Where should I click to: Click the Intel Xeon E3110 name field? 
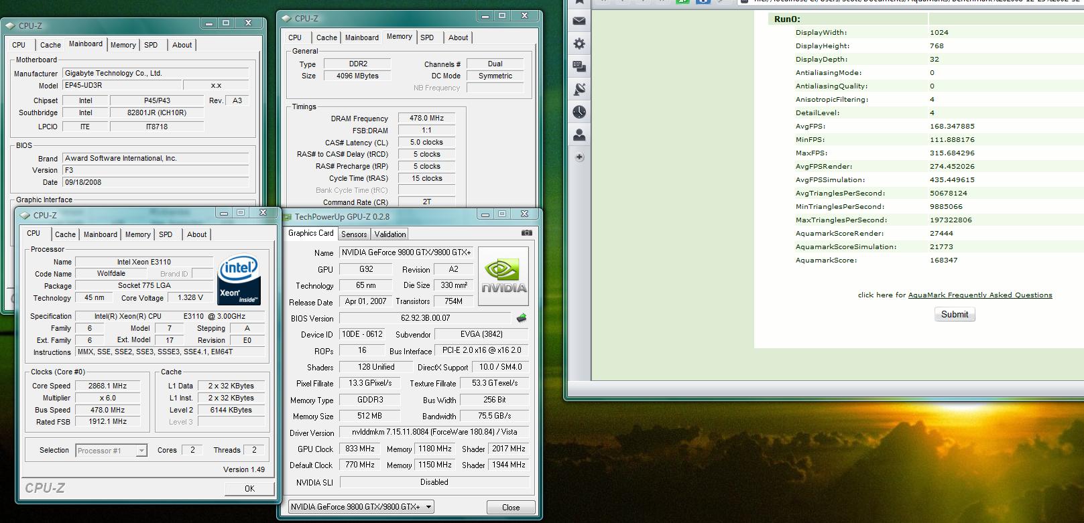tap(144, 262)
